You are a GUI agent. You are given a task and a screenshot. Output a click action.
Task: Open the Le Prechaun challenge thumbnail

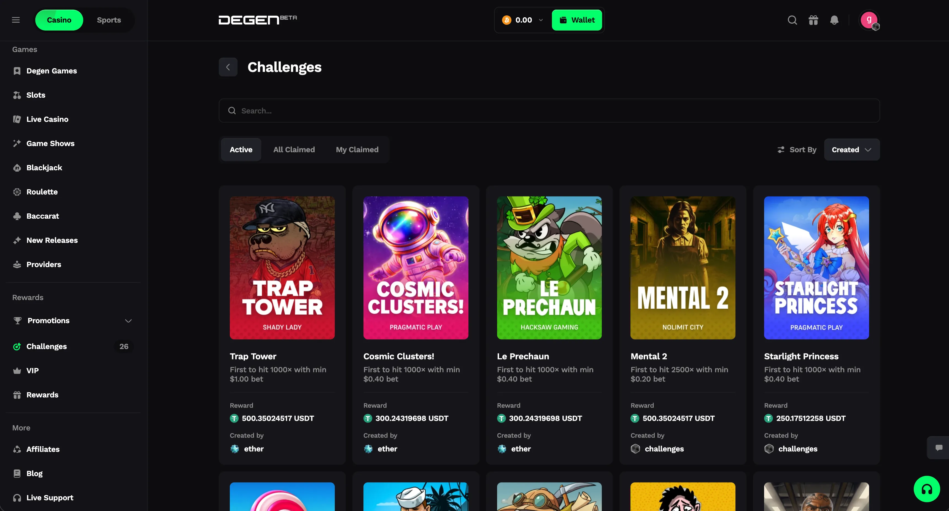[x=549, y=268]
